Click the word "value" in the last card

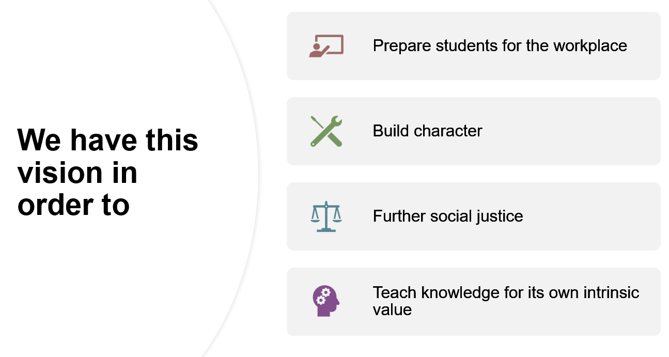tap(392, 310)
